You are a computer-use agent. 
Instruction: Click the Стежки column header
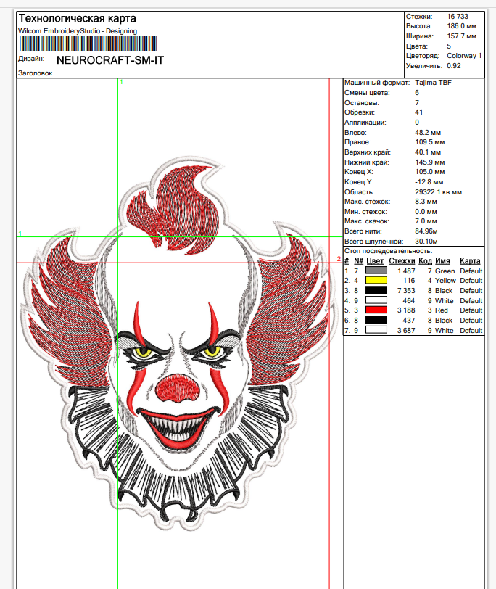tap(402, 261)
